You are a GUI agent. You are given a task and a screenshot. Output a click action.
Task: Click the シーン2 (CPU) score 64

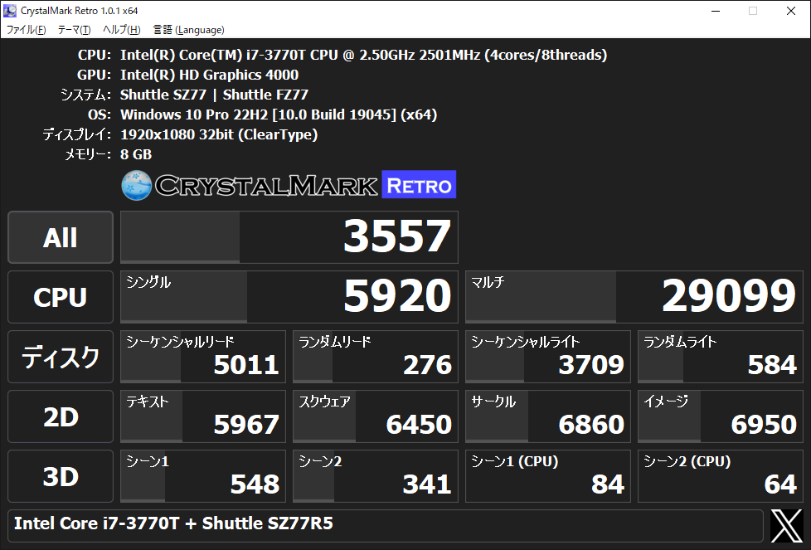[x=721, y=476]
